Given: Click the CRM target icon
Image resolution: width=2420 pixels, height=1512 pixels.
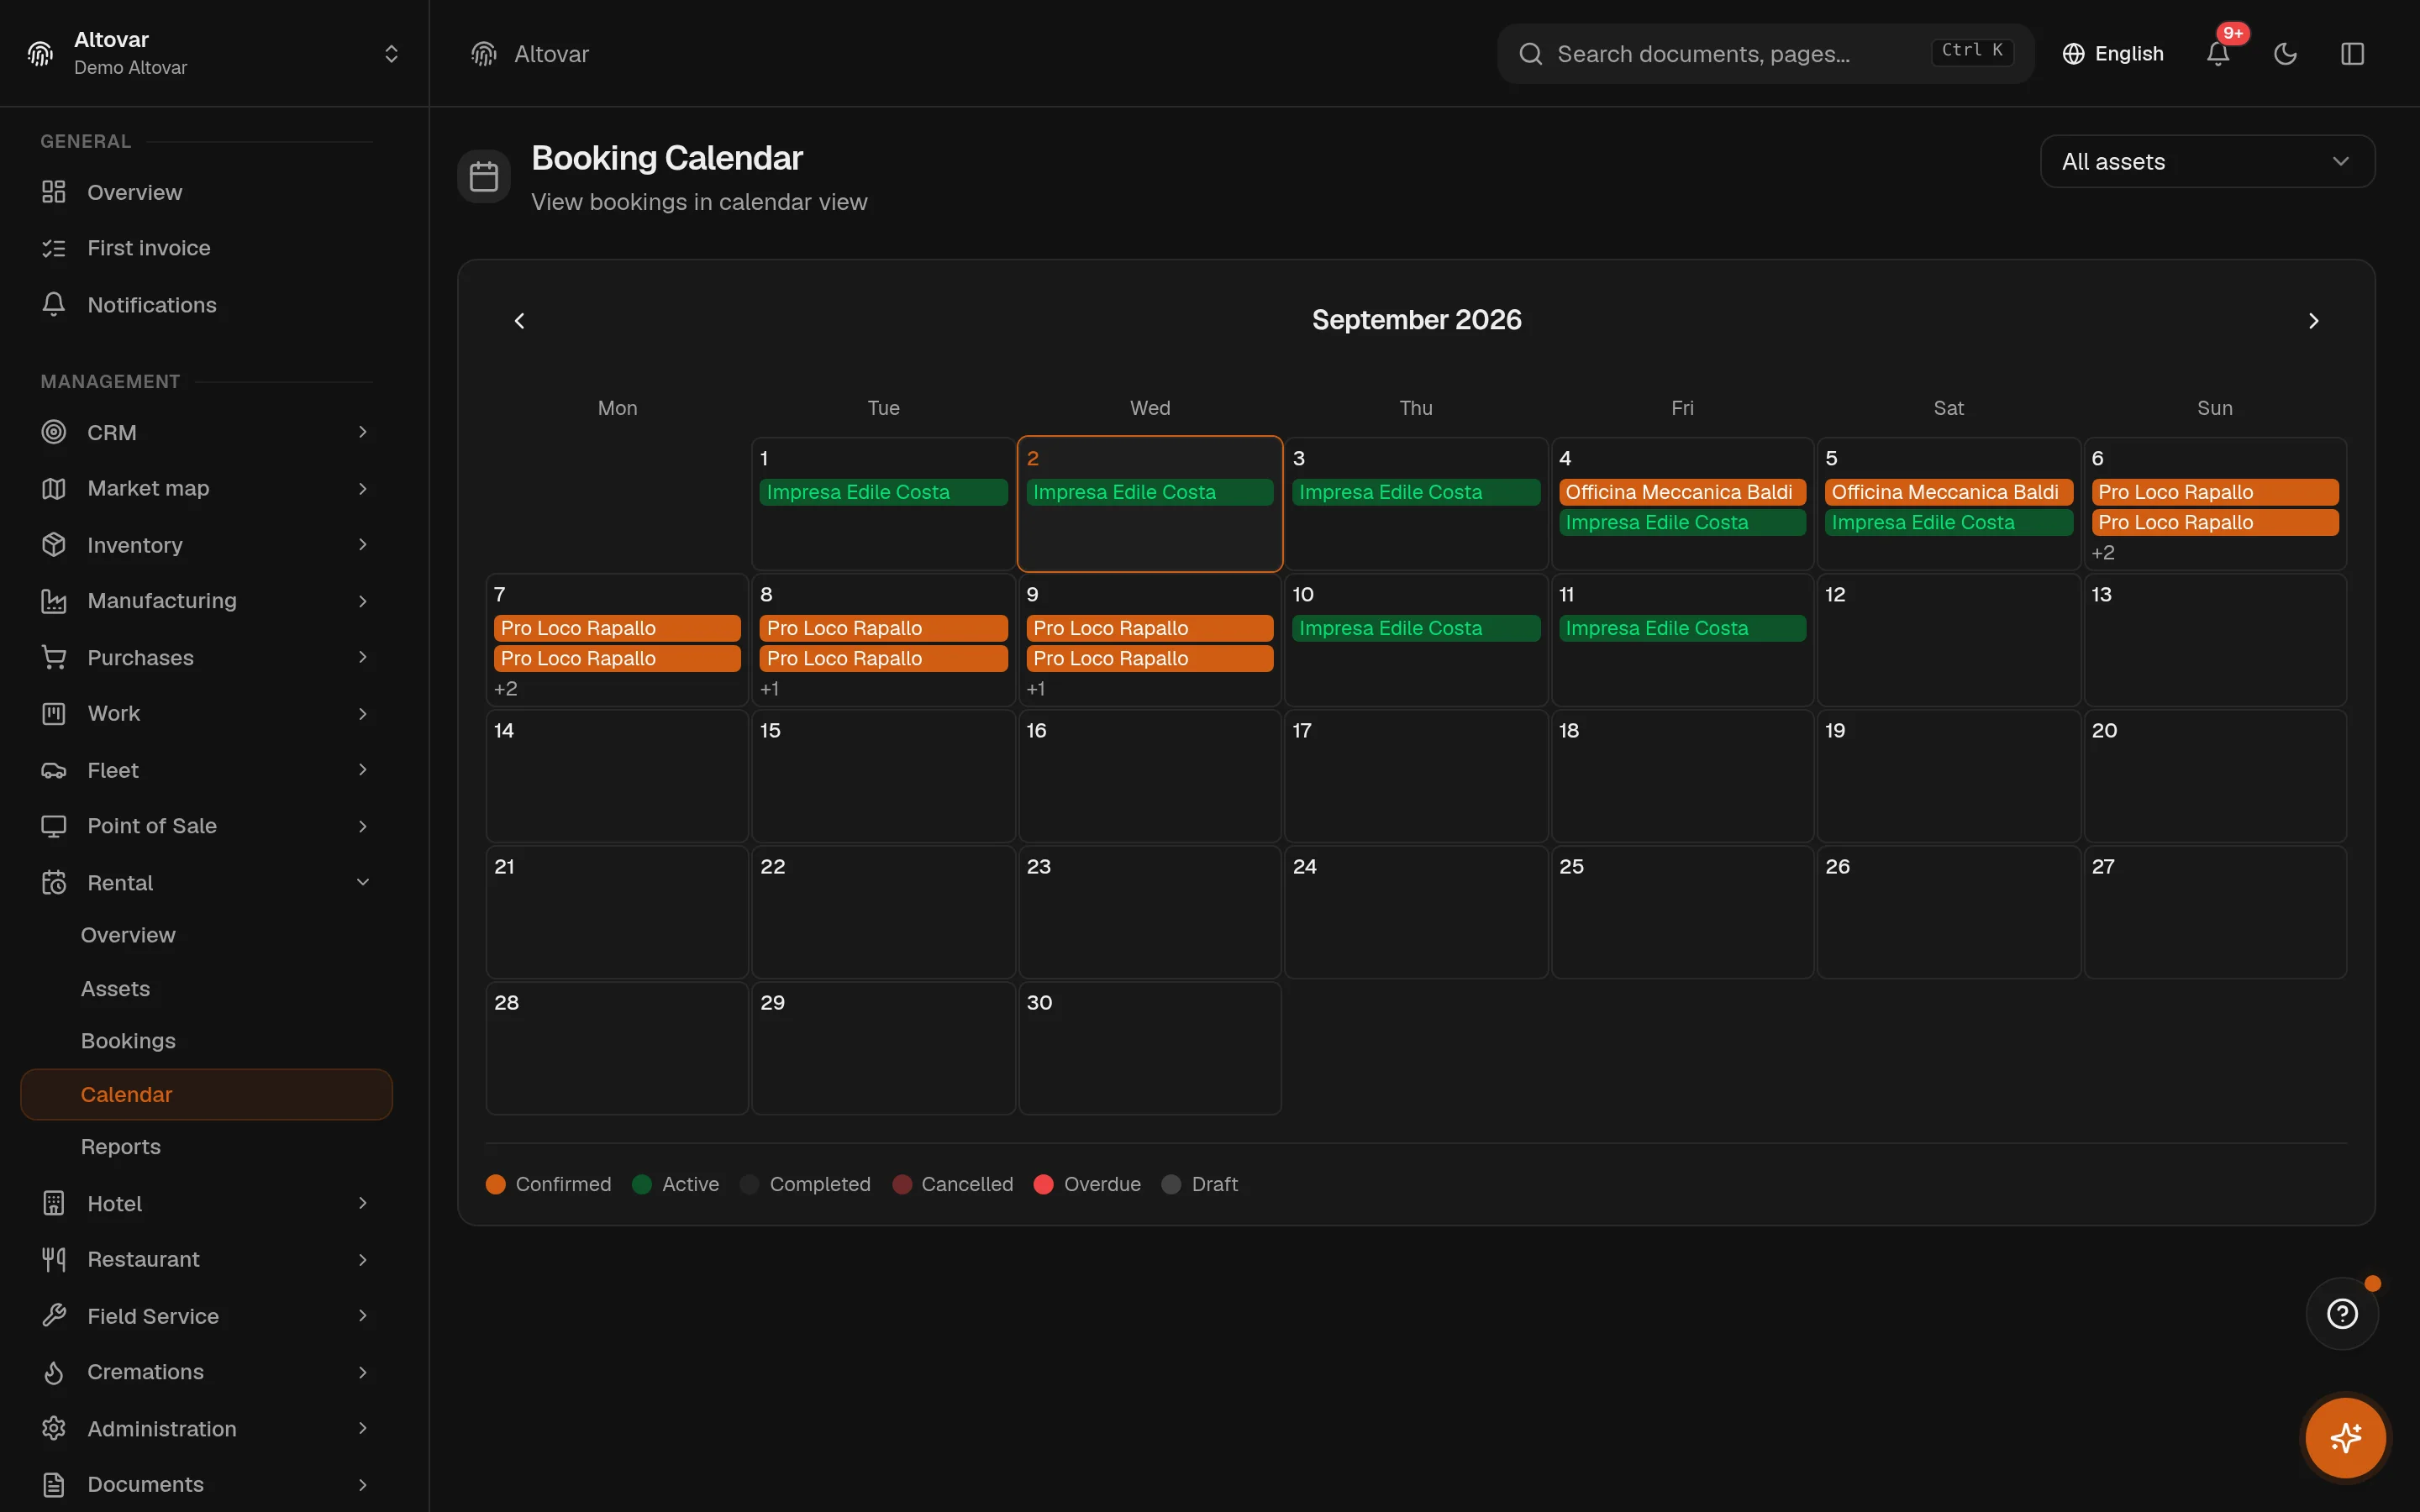Looking at the screenshot, I should click(54, 432).
